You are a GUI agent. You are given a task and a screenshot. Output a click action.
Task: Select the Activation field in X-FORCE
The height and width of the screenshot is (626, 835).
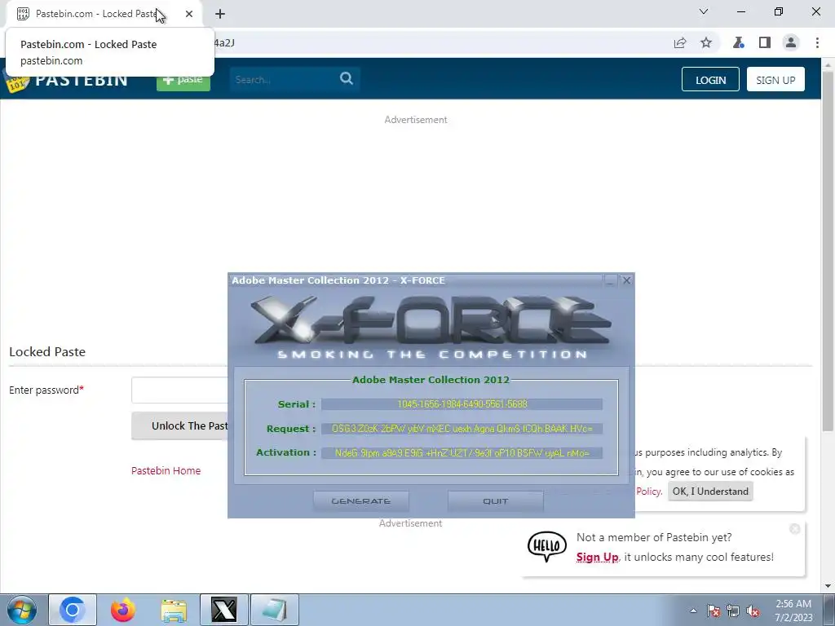(x=462, y=453)
